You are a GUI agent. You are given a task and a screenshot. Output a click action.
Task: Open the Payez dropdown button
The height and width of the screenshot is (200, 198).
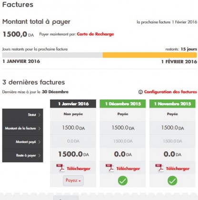pyautogui.click(x=73, y=180)
